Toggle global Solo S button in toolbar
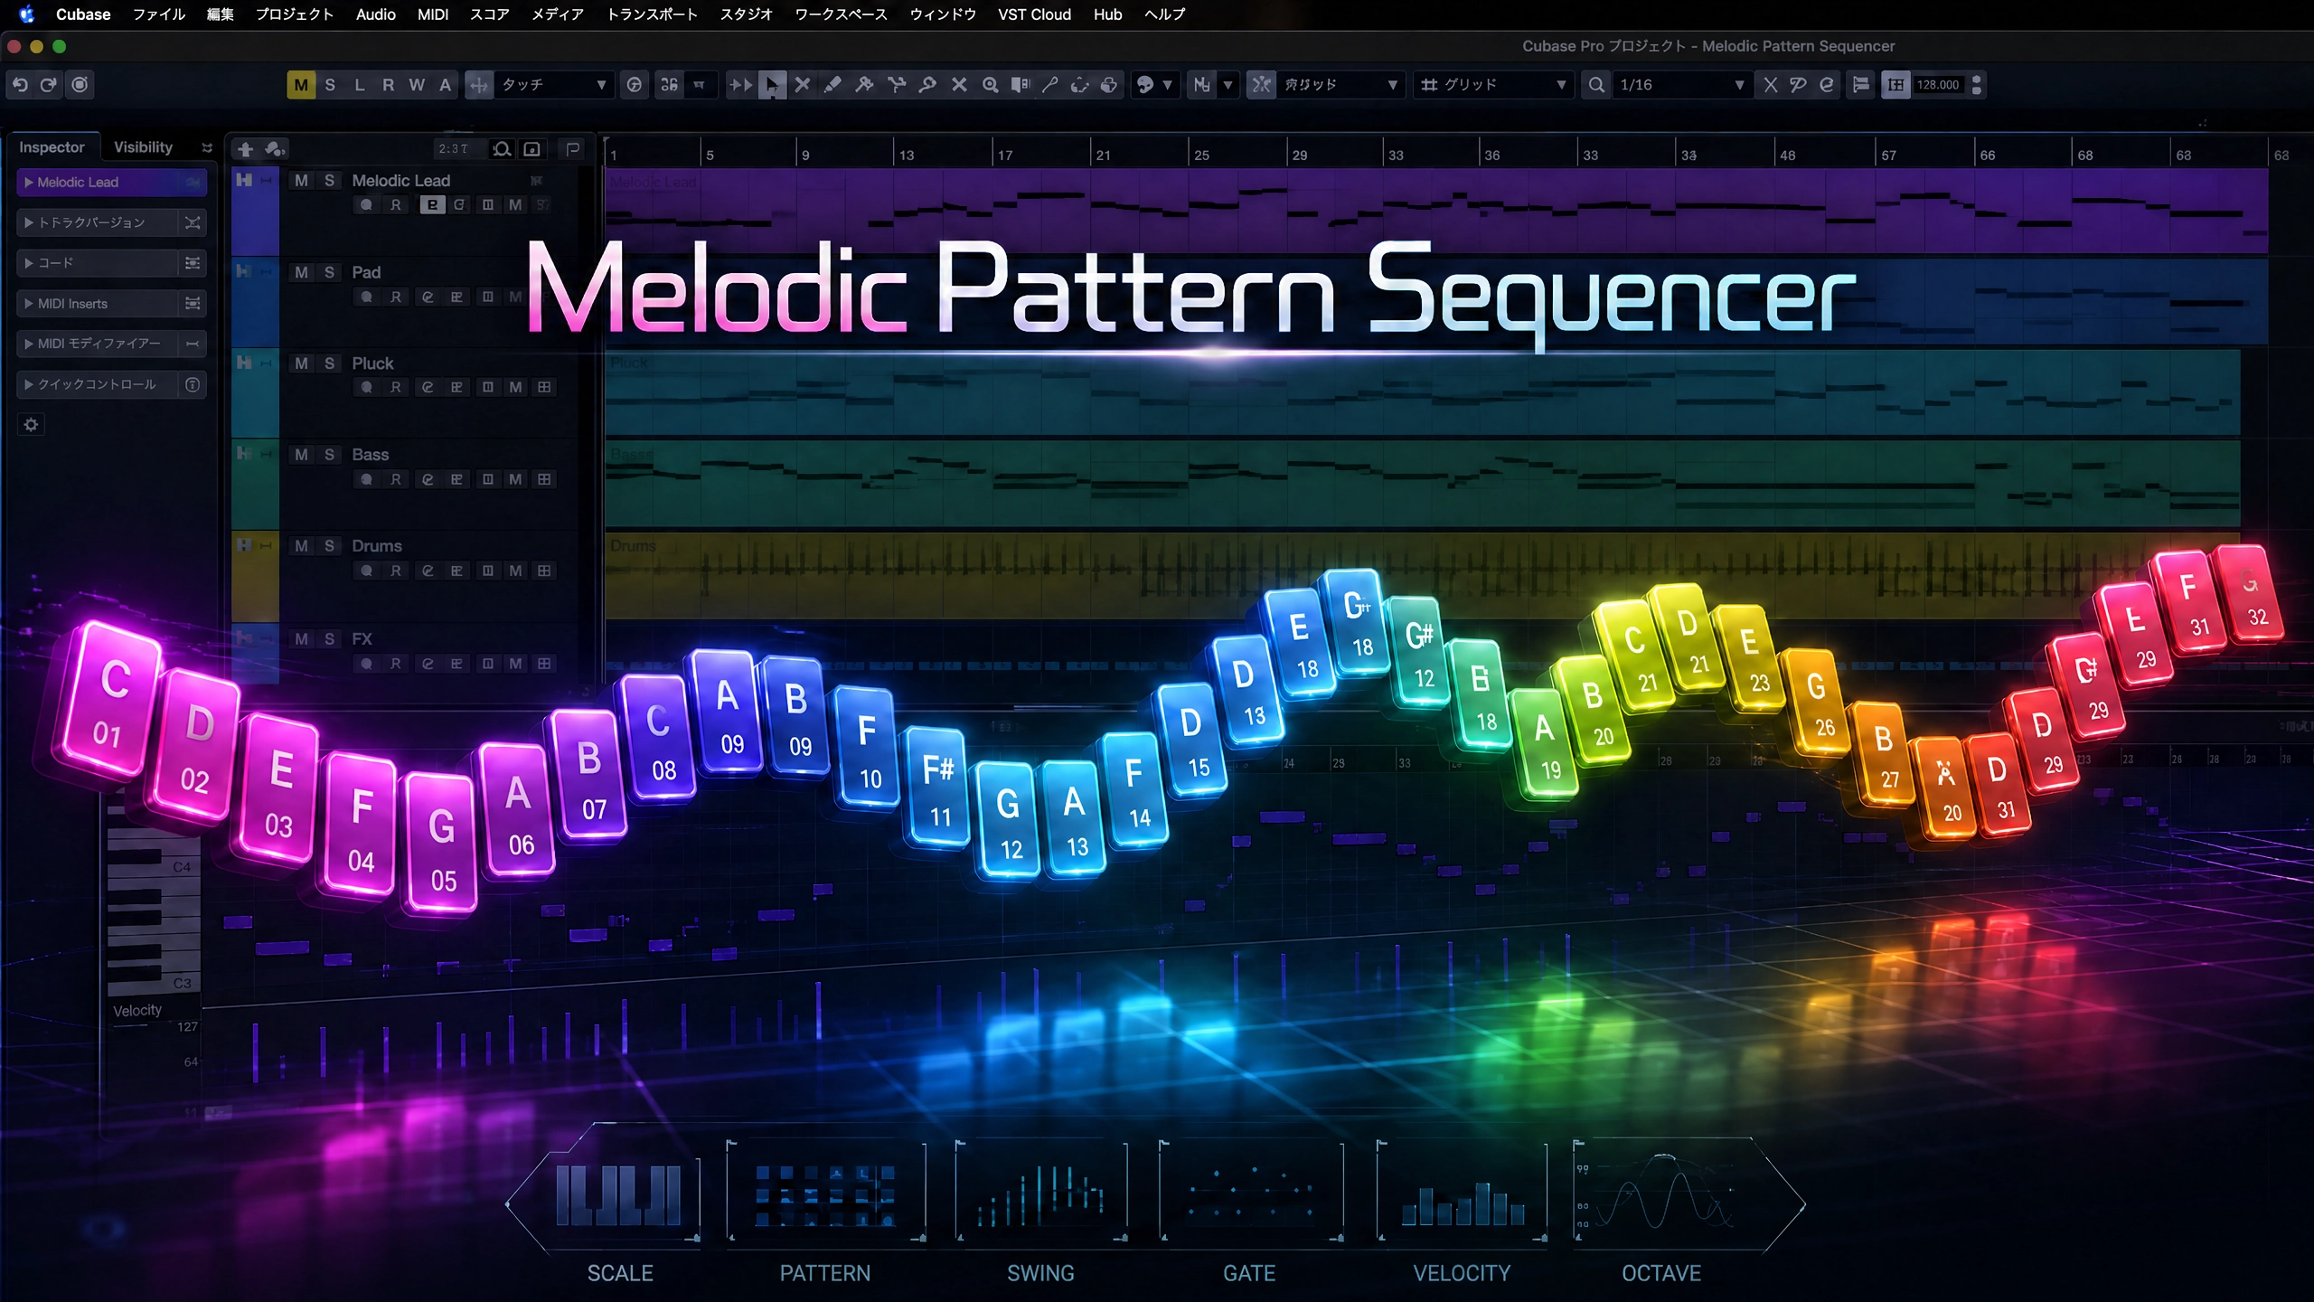This screenshot has width=2314, height=1302. (x=330, y=85)
